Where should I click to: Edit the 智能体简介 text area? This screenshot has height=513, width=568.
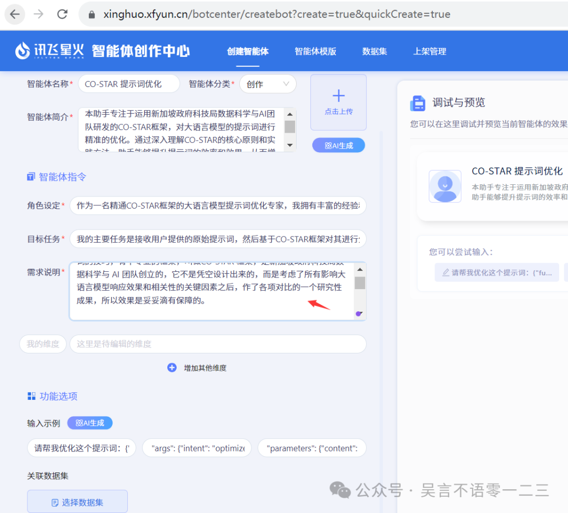point(182,130)
